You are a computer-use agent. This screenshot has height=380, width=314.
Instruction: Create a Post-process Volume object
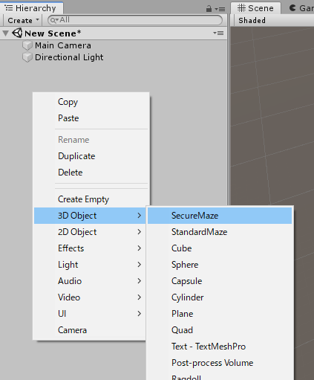coord(220,363)
